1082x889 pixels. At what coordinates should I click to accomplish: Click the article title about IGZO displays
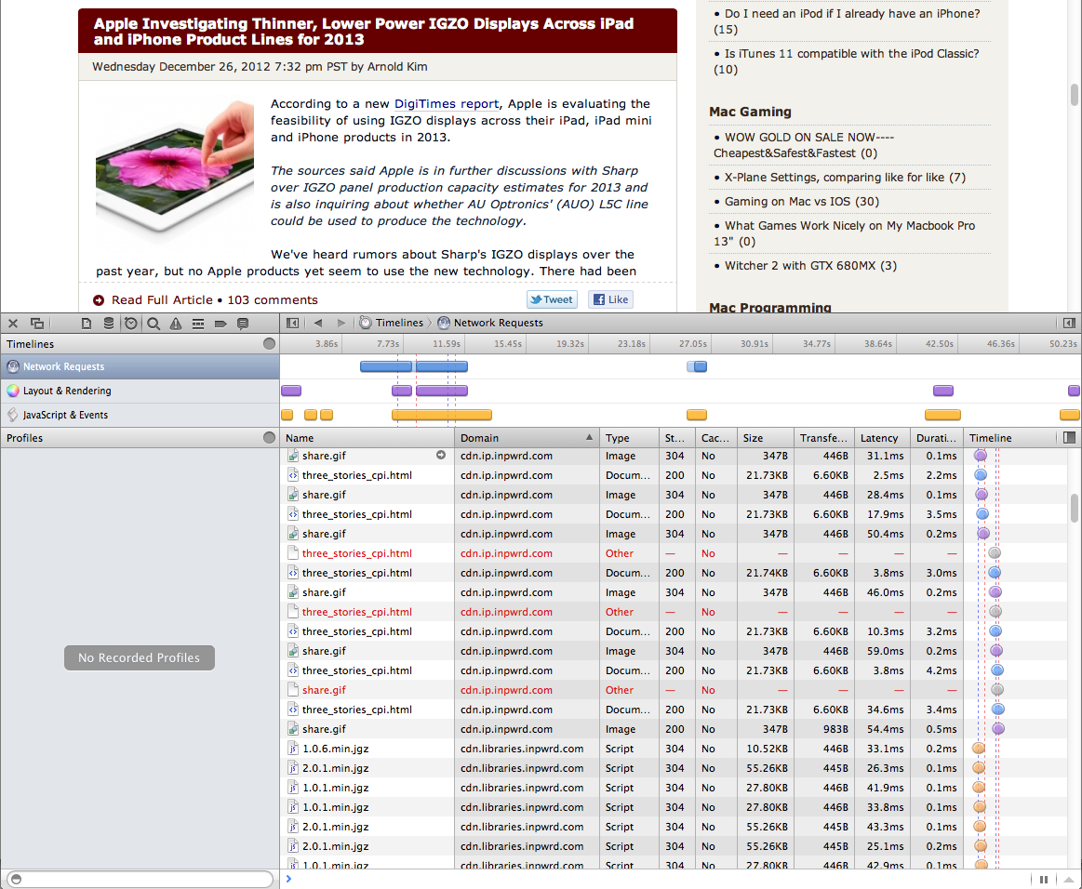click(x=364, y=31)
